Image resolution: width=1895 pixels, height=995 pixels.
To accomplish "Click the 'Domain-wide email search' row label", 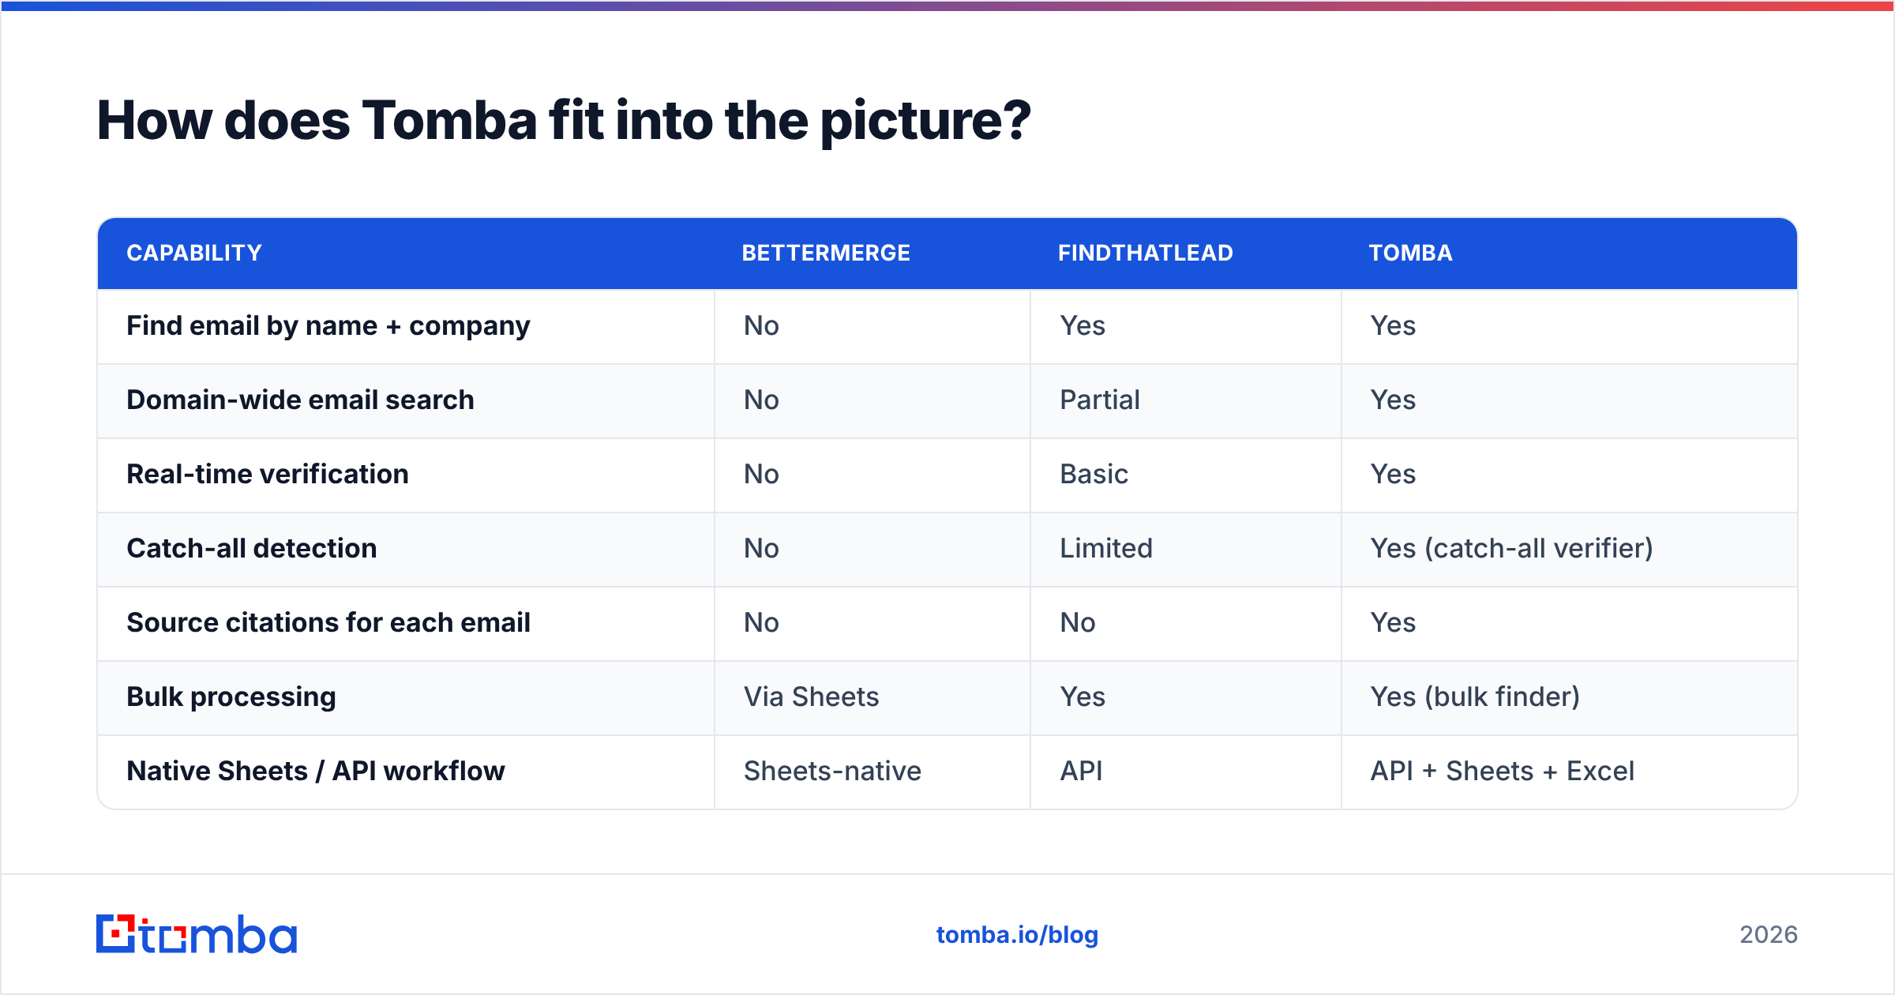I will coord(300,400).
